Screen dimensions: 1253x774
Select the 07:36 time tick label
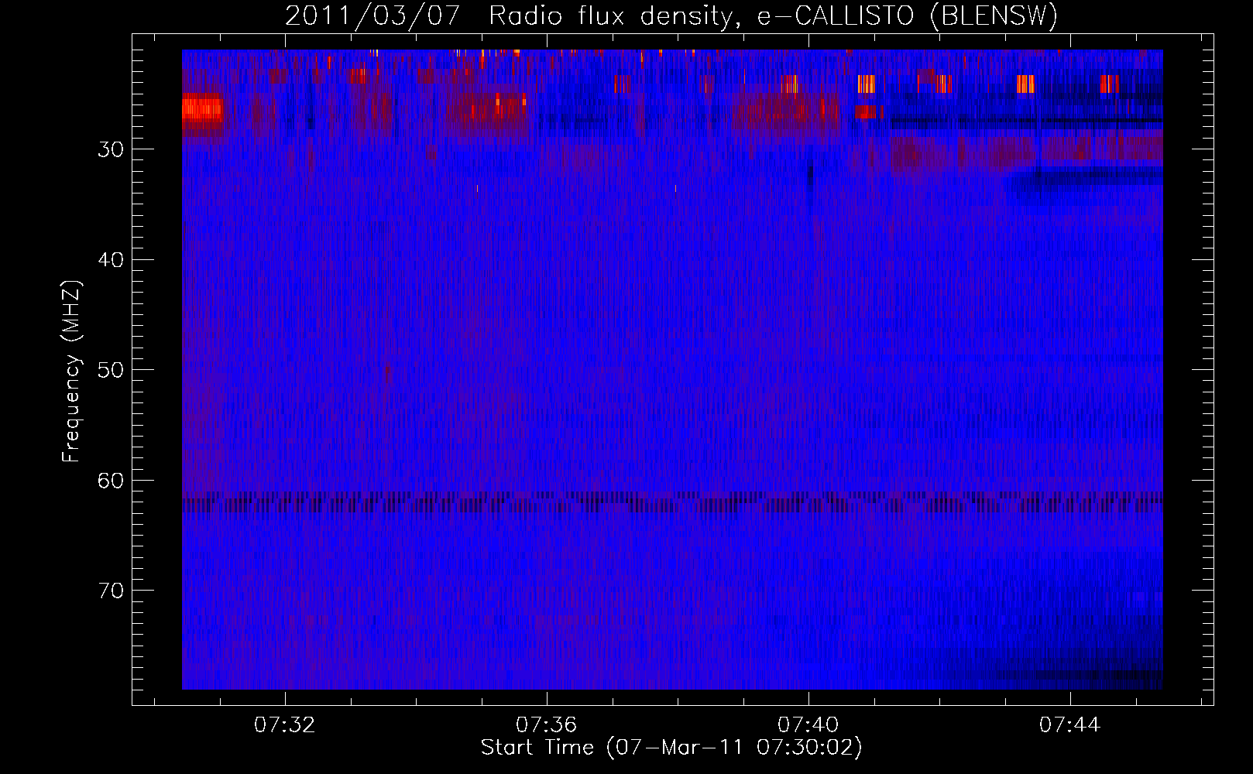(547, 725)
